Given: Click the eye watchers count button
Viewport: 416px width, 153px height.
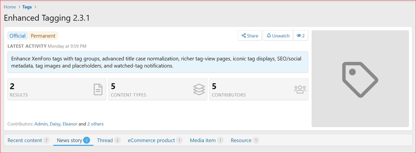Looking at the screenshot, I should [301, 36].
